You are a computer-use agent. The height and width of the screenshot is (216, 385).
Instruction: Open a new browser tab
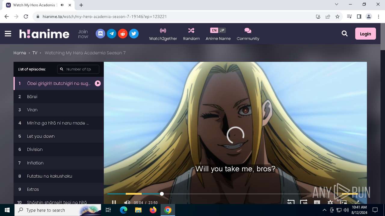81,5
